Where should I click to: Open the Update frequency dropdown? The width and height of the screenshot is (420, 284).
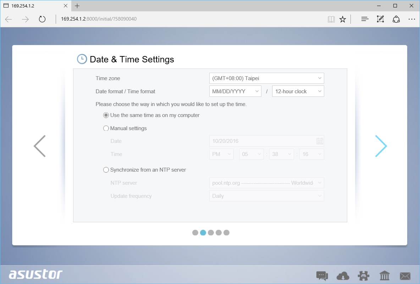click(266, 196)
